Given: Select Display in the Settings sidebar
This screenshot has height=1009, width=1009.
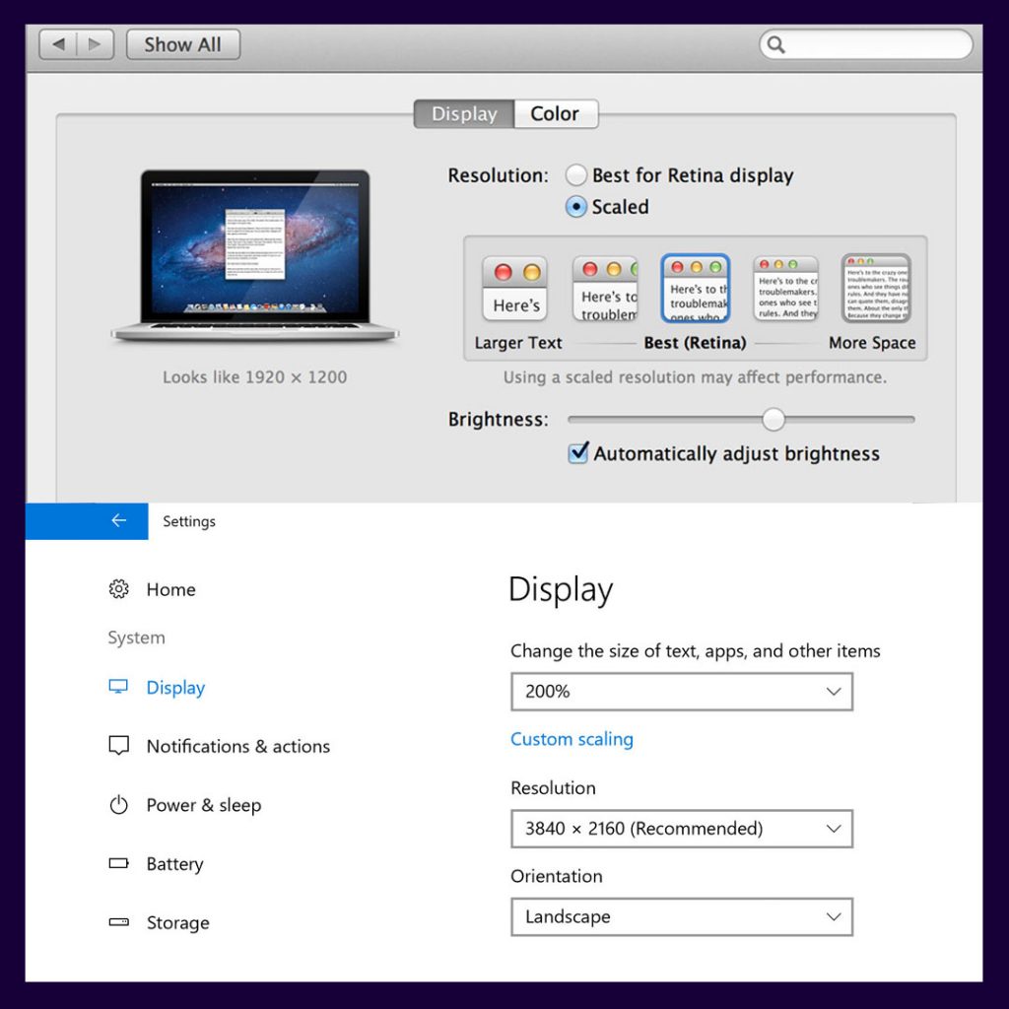Looking at the screenshot, I should click(x=175, y=687).
